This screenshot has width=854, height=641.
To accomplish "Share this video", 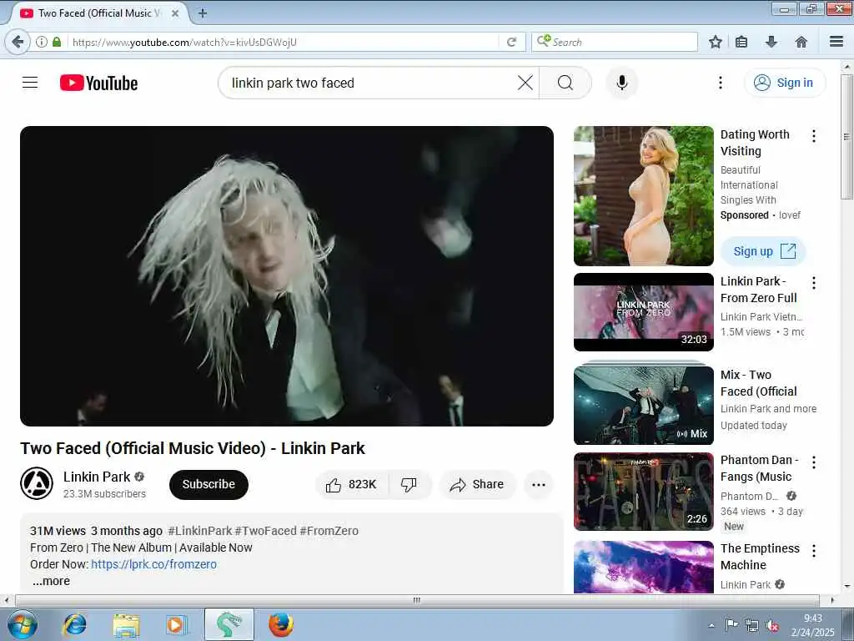I will tap(476, 485).
